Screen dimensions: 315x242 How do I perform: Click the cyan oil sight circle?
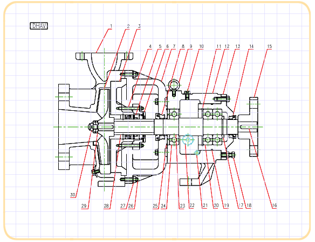188,140
